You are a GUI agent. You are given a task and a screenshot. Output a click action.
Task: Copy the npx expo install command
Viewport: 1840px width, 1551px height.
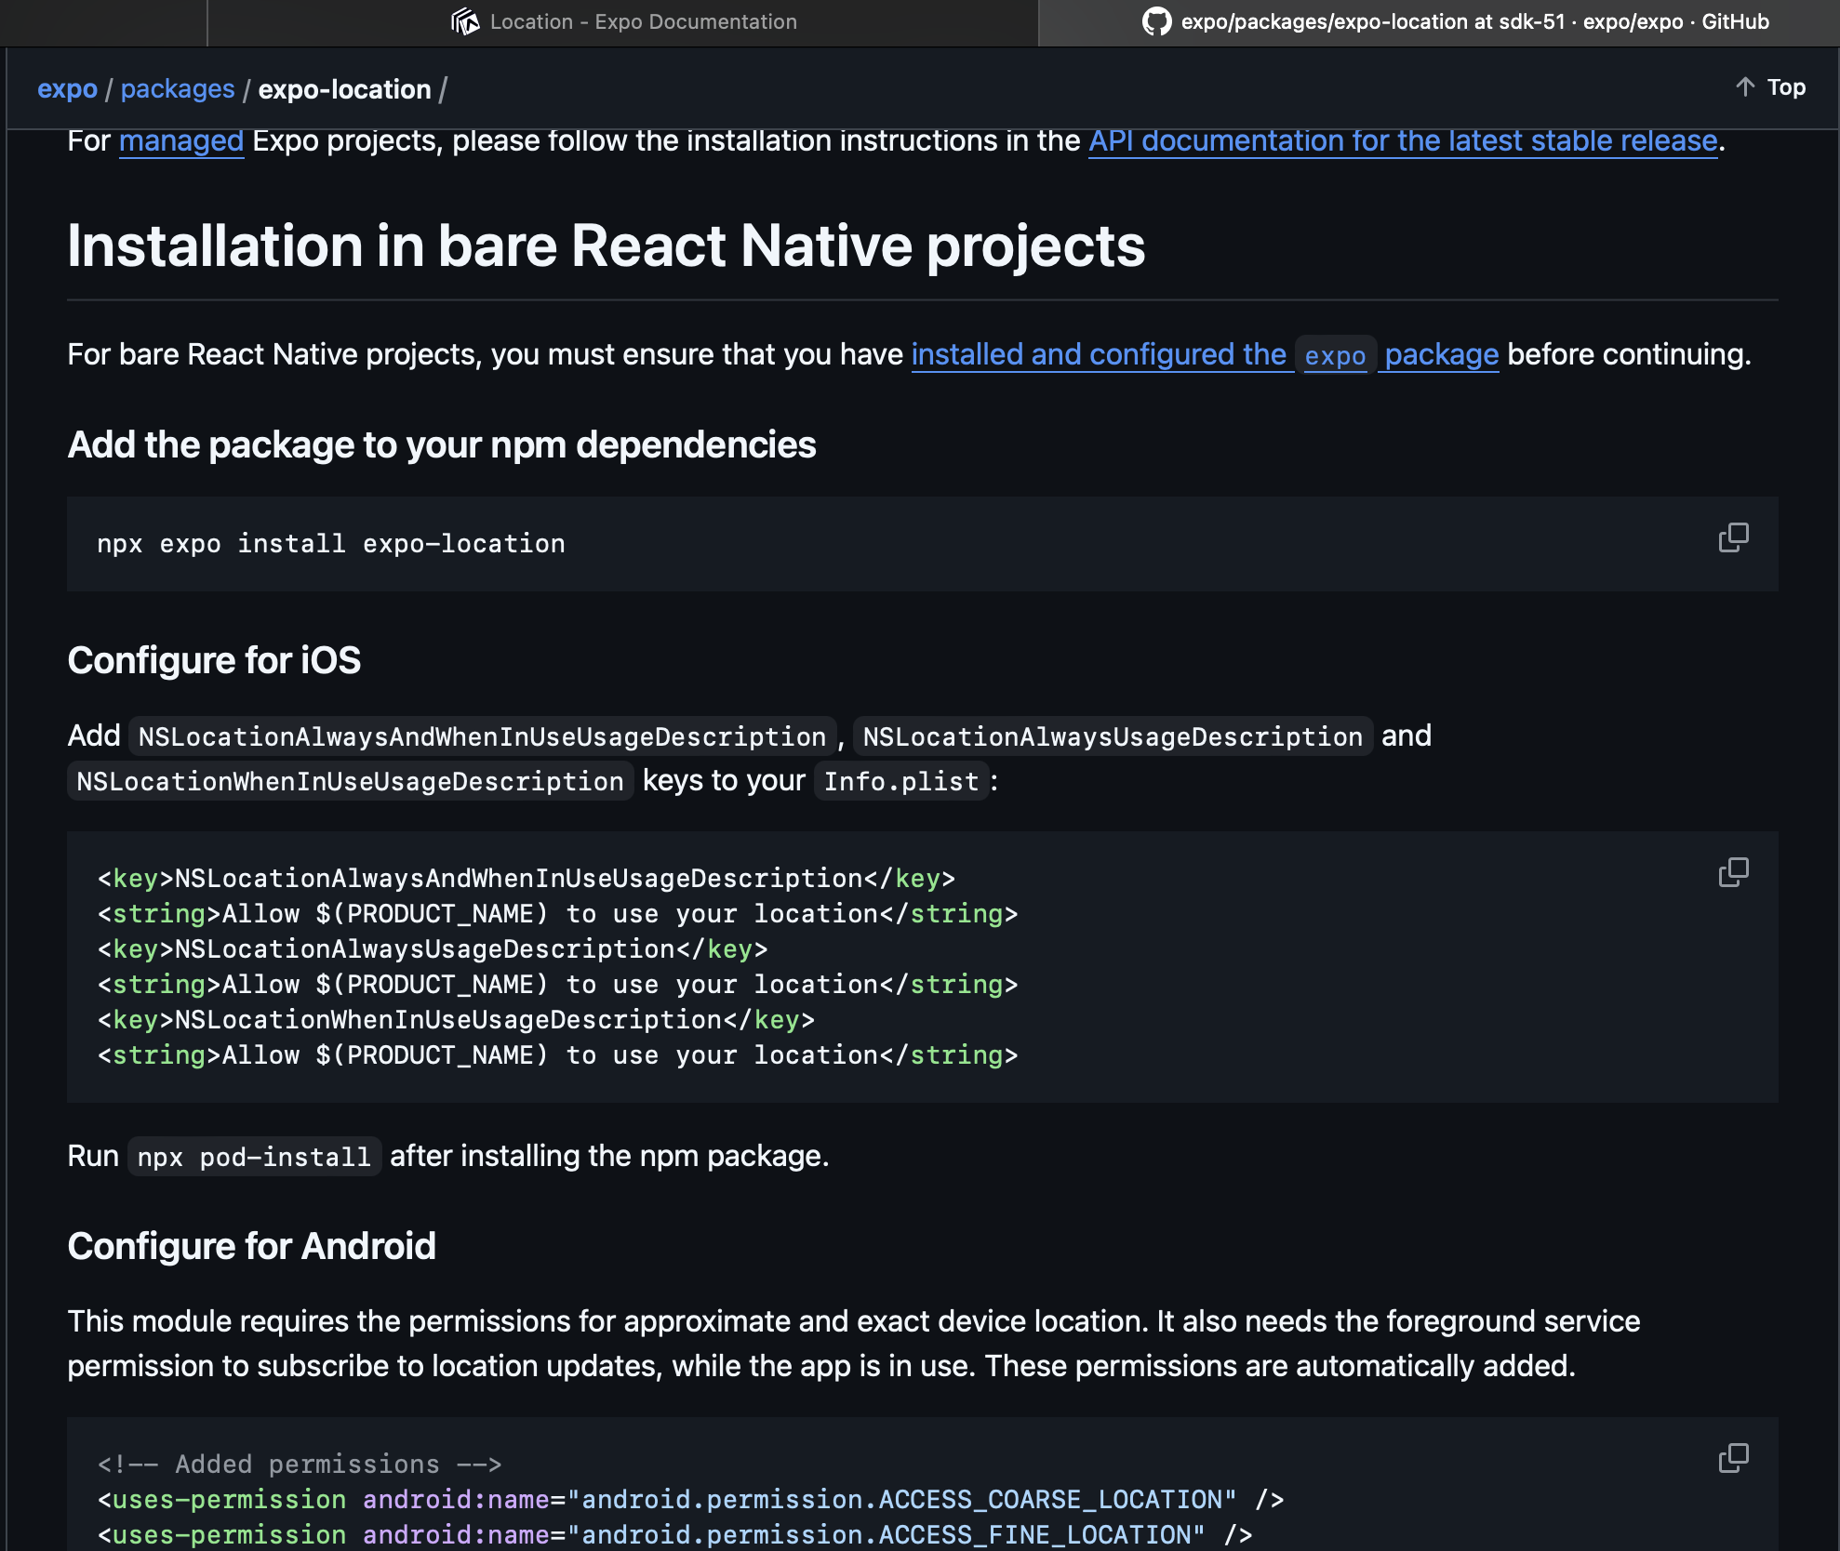tap(1733, 537)
